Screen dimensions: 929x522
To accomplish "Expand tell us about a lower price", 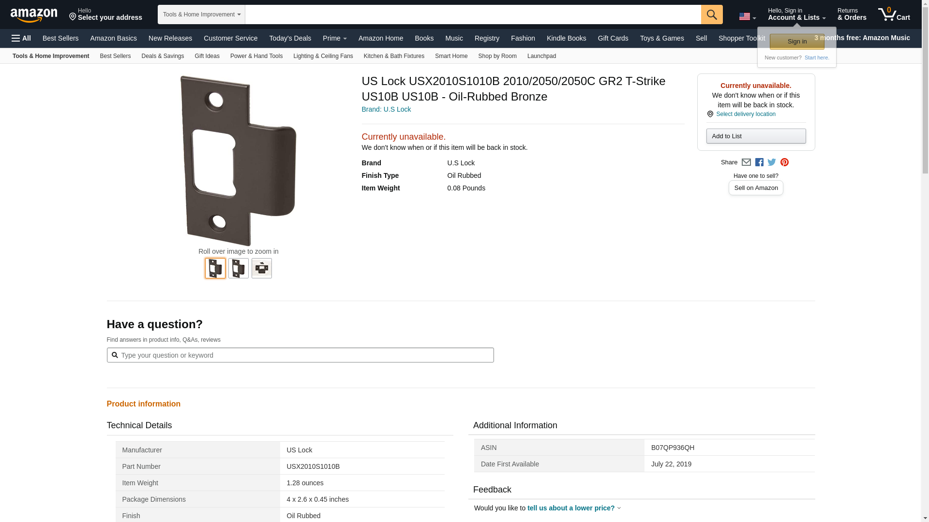I will (x=571, y=508).
